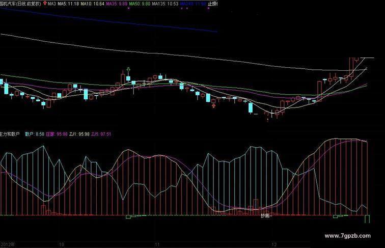Click the month 12 label on the time axis

pos(274,244)
